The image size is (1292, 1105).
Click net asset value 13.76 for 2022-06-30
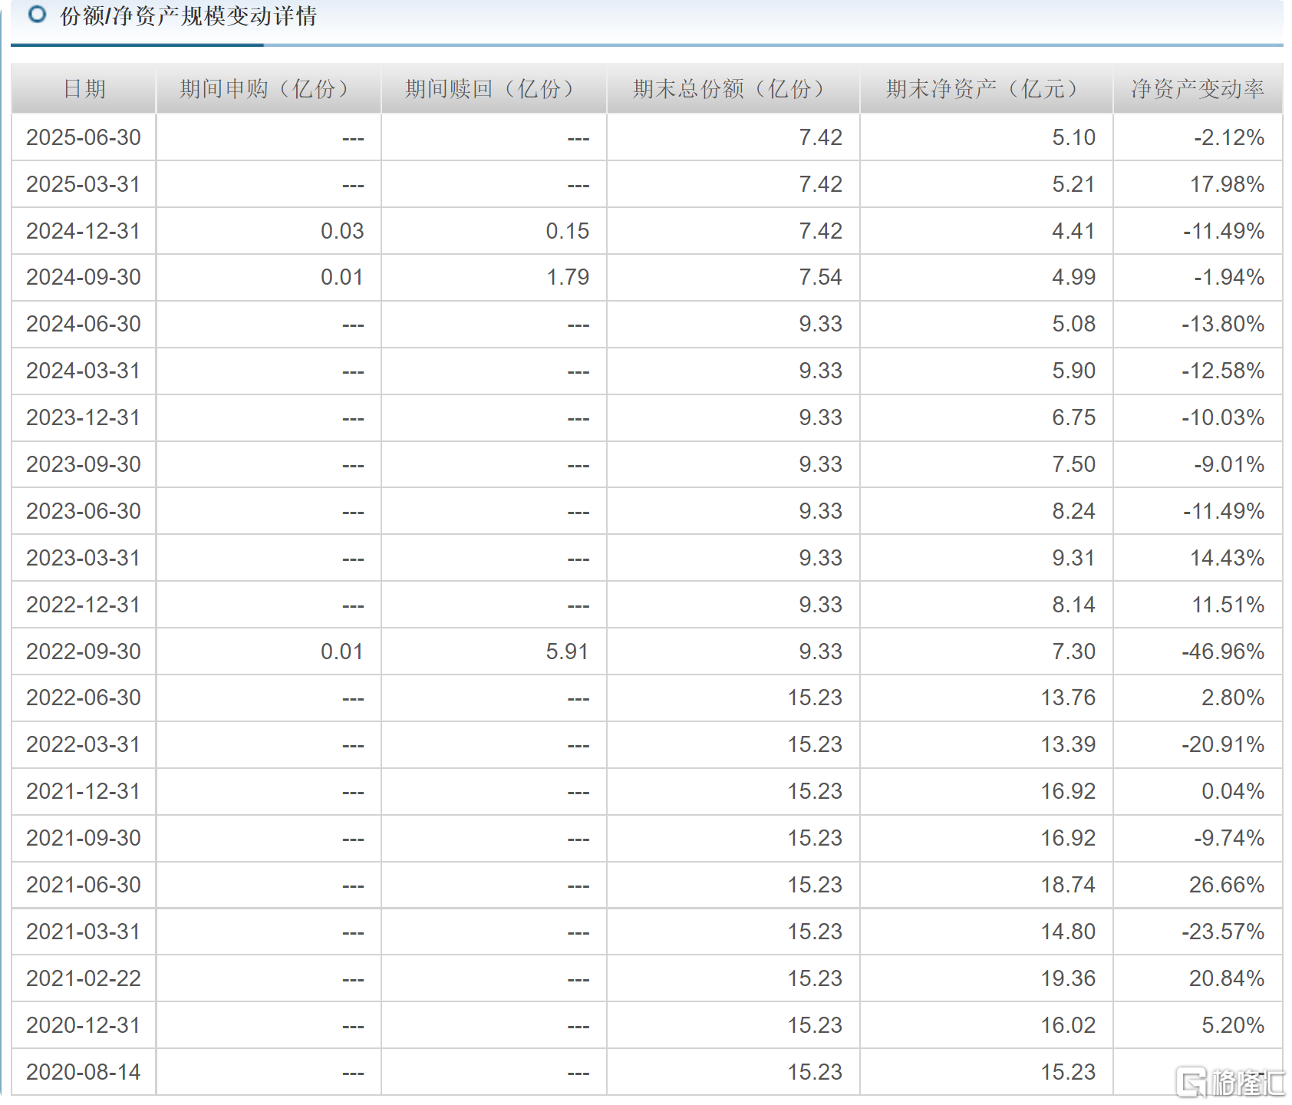coord(1068,698)
